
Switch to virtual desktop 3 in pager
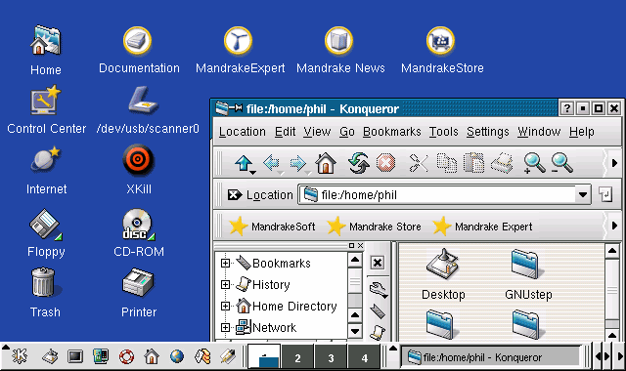331,356
